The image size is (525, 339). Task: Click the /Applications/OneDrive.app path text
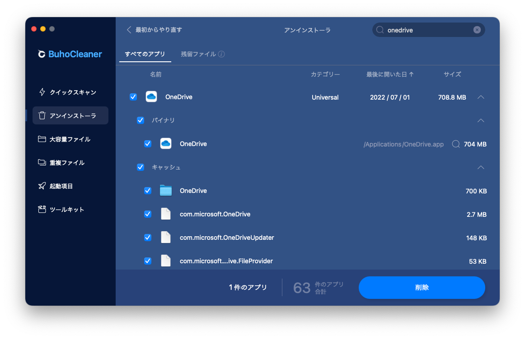[x=403, y=144]
